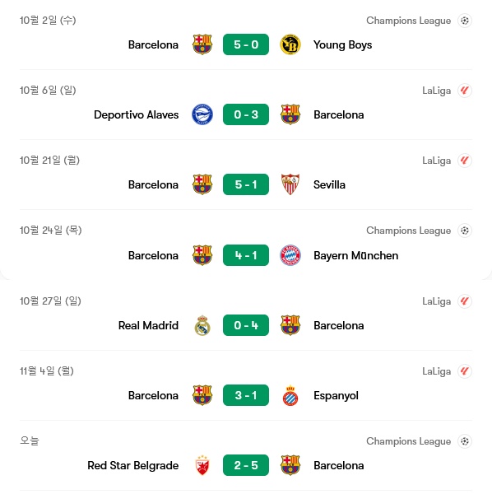Click the LaLiga logo on 10월 6일 match
Image resolution: width=492 pixels, height=494 pixels.
(x=465, y=91)
